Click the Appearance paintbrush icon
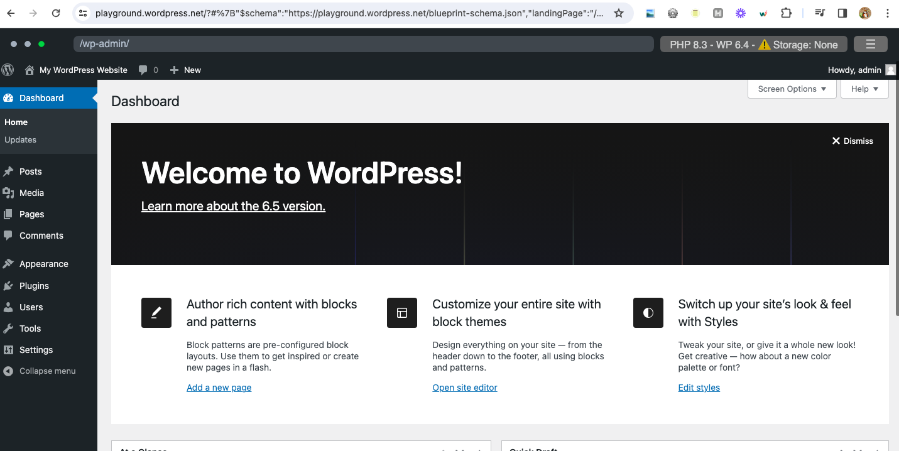Viewport: 899px width, 451px height. click(8, 264)
